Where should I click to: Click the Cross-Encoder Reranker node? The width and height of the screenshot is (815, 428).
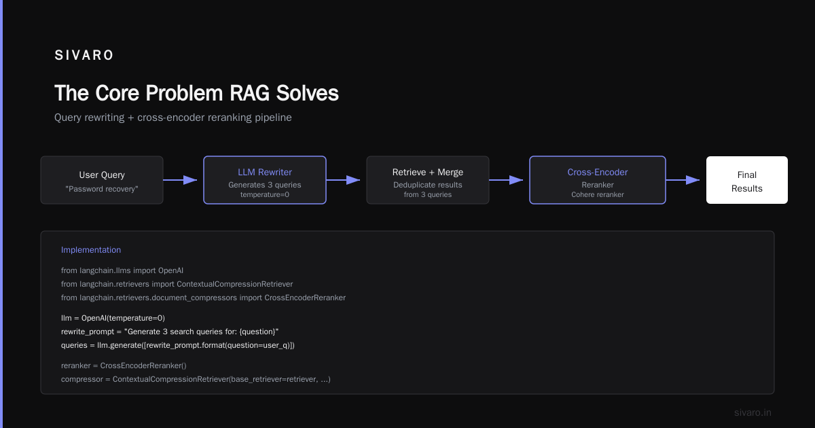pos(598,180)
